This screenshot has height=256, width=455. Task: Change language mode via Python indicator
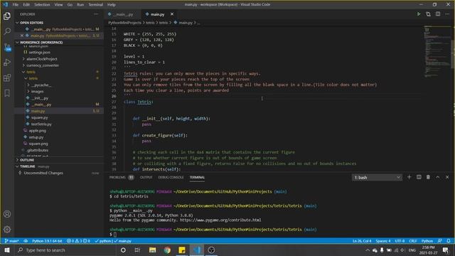[427, 241]
